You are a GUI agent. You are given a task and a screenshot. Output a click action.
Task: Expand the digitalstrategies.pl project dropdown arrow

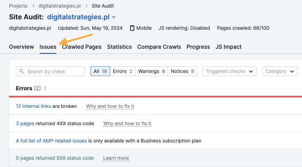114,17
